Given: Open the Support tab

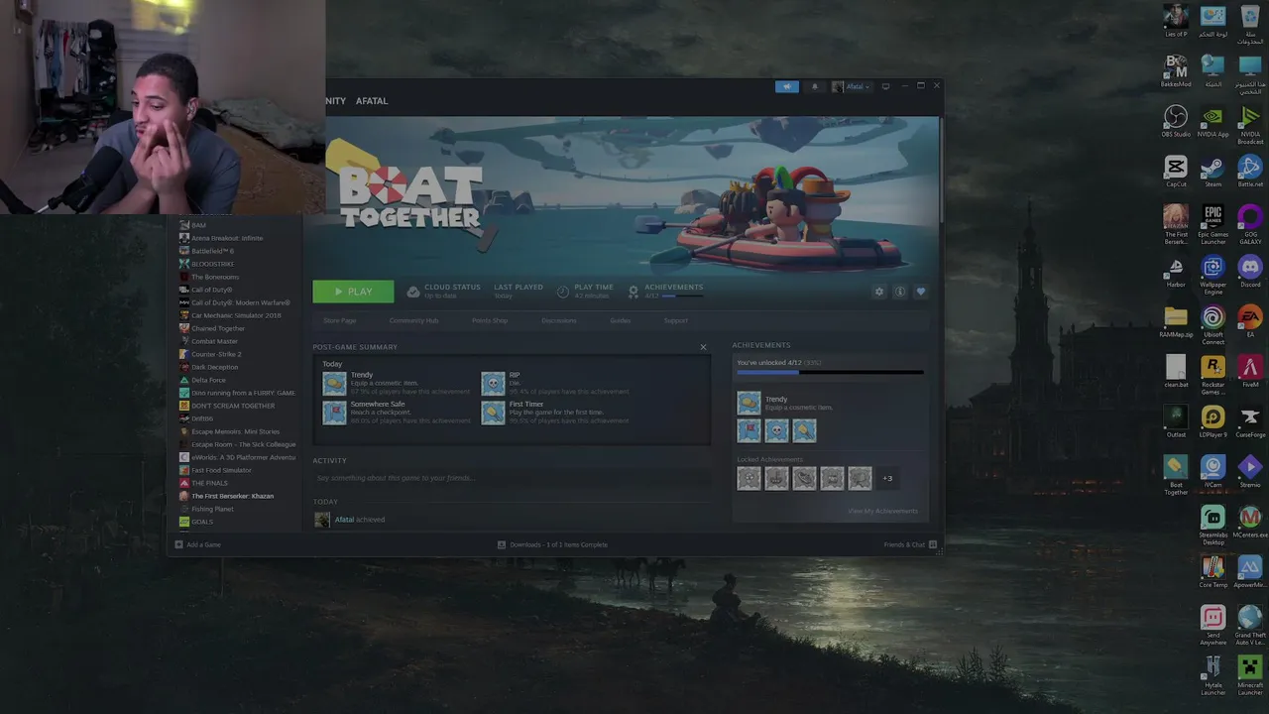Looking at the screenshot, I should pyautogui.click(x=676, y=320).
